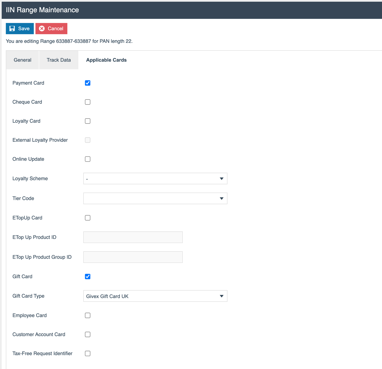Disable the Payment Card checkbox

[87, 83]
